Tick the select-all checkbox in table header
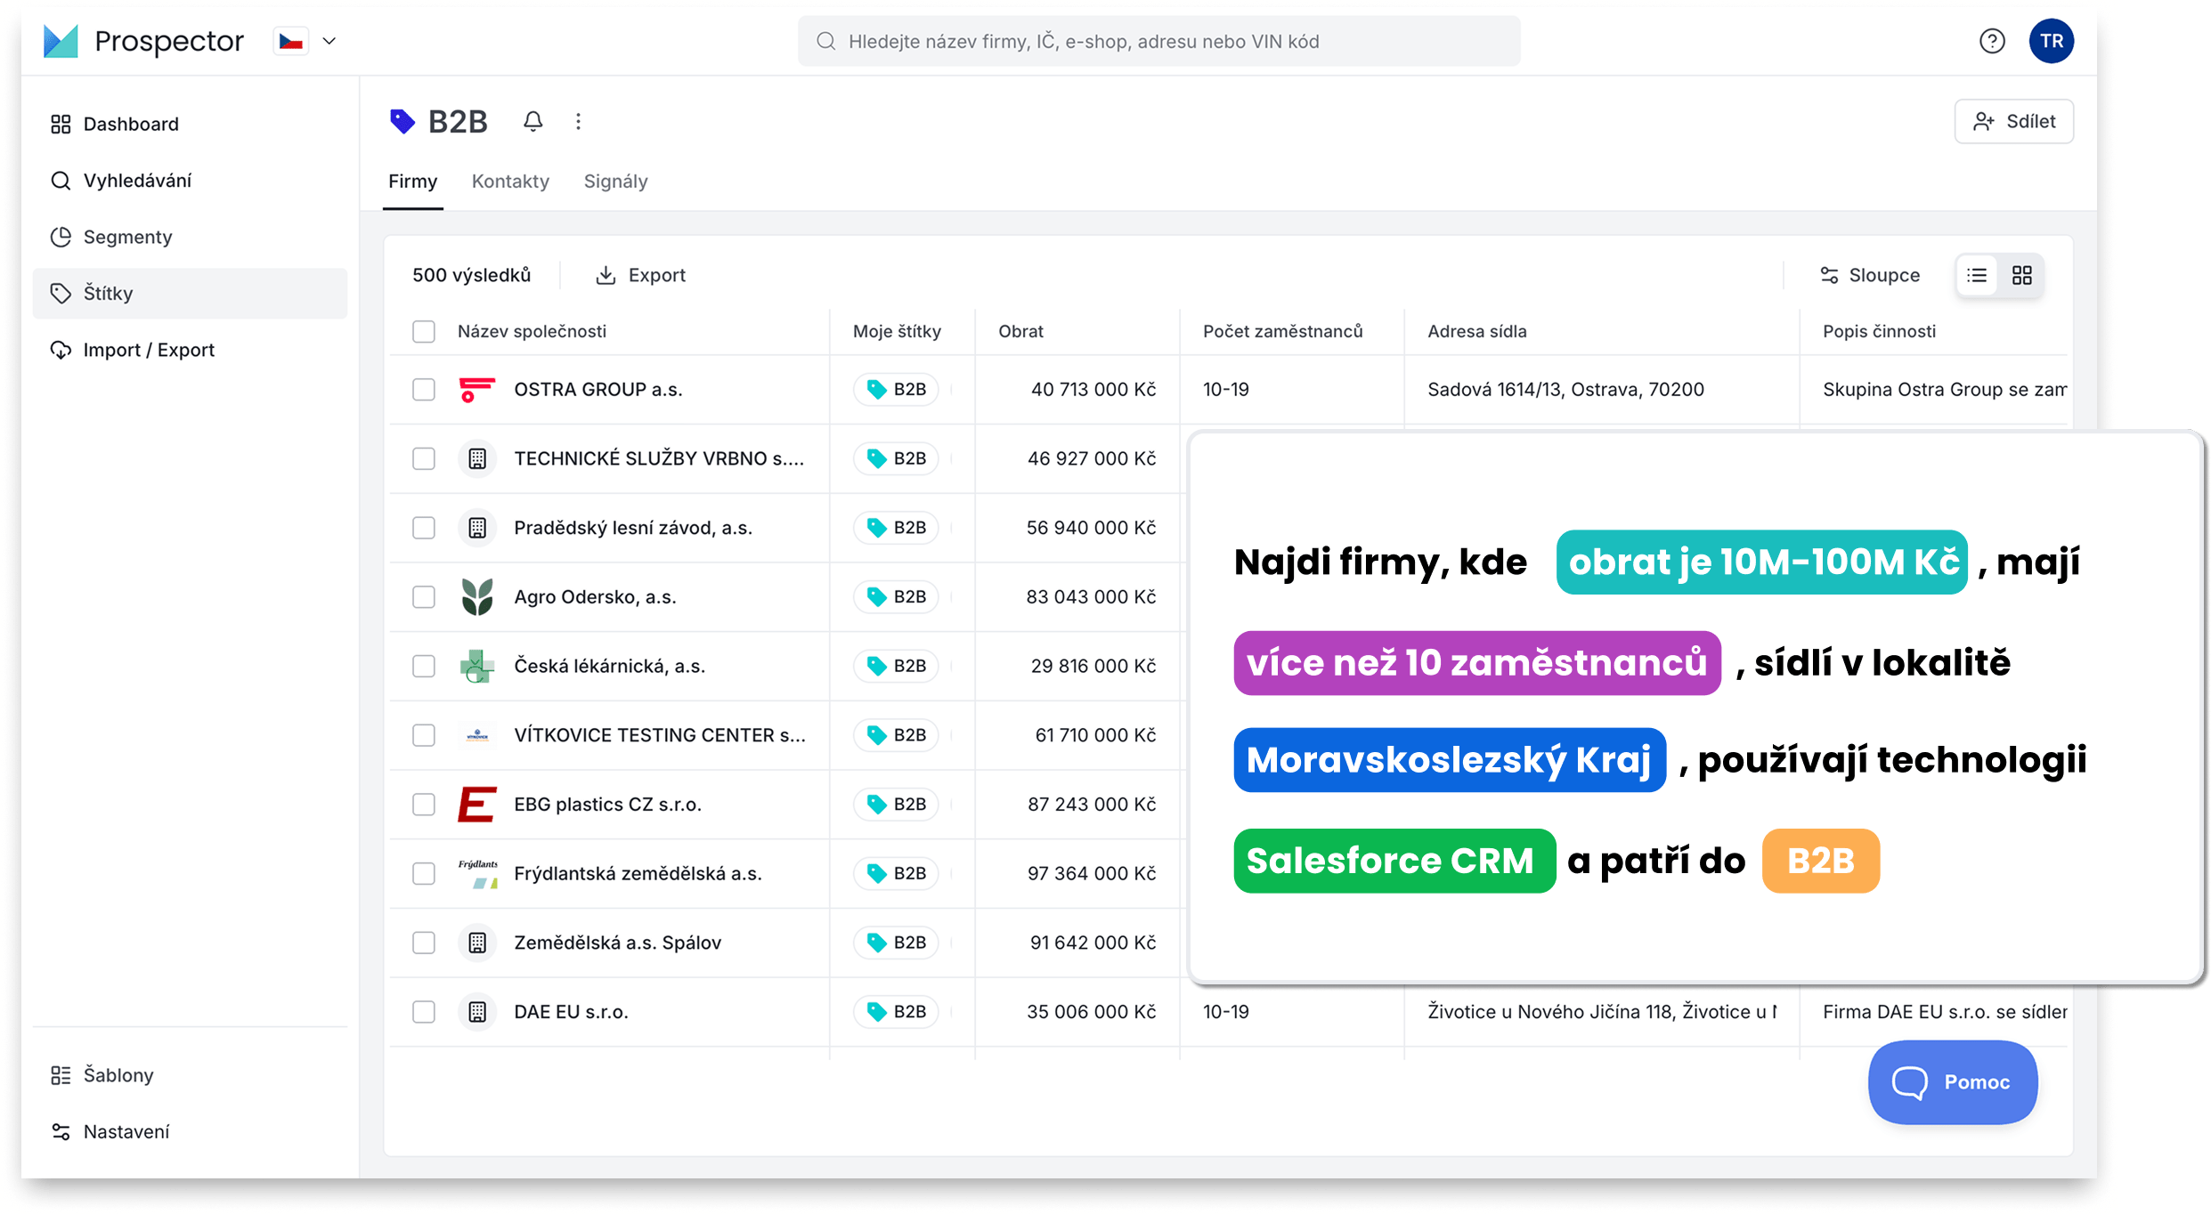The image size is (2211, 1214). [x=424, y=331]
